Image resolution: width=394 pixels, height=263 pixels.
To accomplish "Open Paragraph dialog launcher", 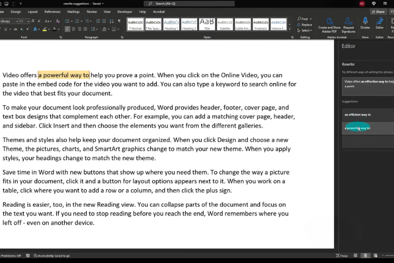I will coord(122,37).
